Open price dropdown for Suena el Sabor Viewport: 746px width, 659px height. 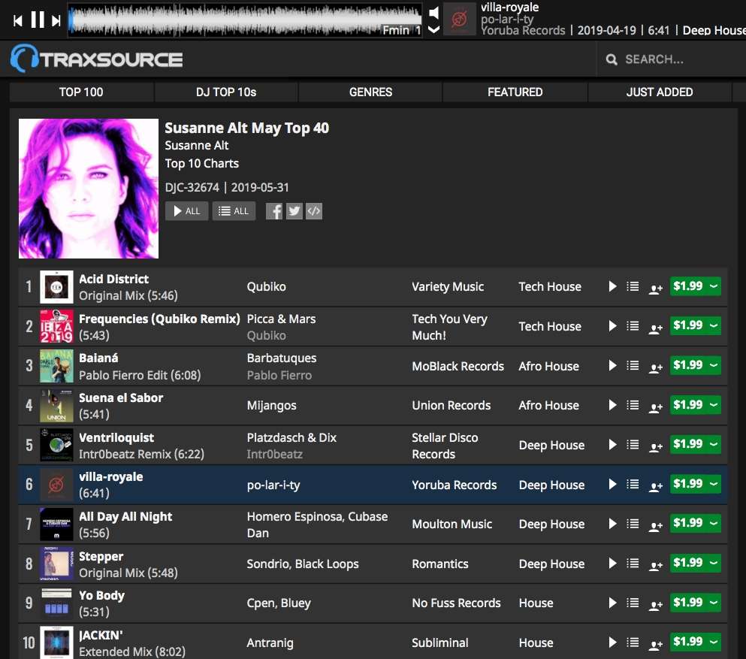click(x=714, y=405)
